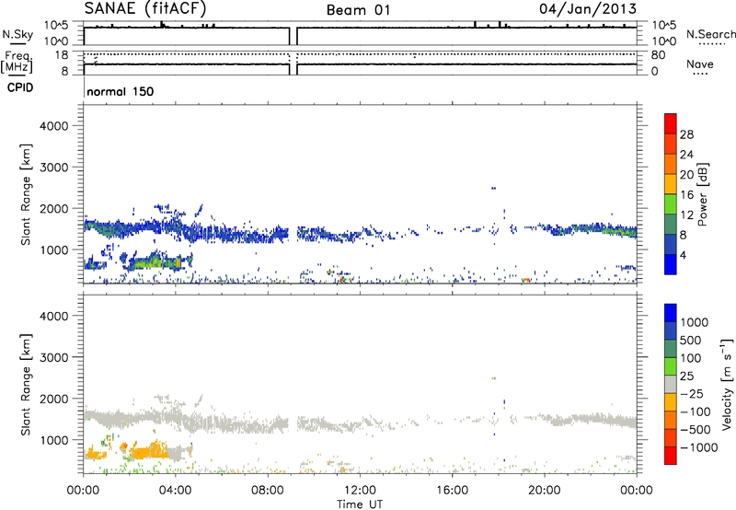Screen dimensions: 736x510
Task: Click the yellow-orange 16-20 dB power swatch
Action: pos(671,183)
